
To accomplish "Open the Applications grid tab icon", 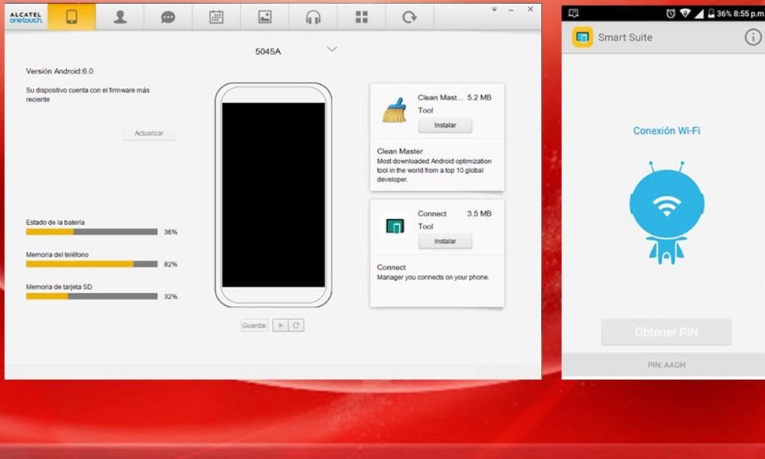I will pos(362,17).
